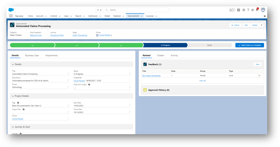This screenshot has height=147, width=280.
Task: Expand the Feedback nav dropdown arrow
Action: pos(123,16)
